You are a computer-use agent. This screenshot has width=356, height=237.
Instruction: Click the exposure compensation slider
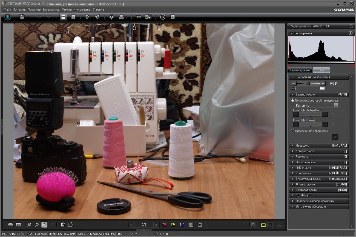tap(308, 84)
